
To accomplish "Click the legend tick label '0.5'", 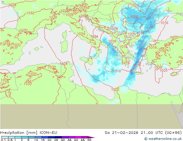I will point(10,140).
